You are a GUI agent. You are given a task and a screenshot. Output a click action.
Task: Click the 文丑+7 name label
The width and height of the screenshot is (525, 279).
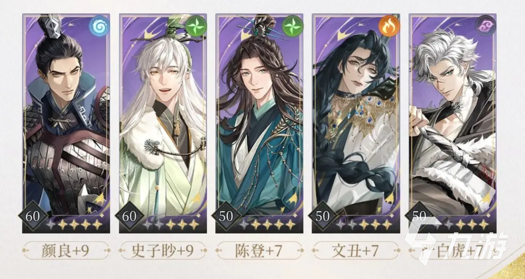click(x=356, y=251)
